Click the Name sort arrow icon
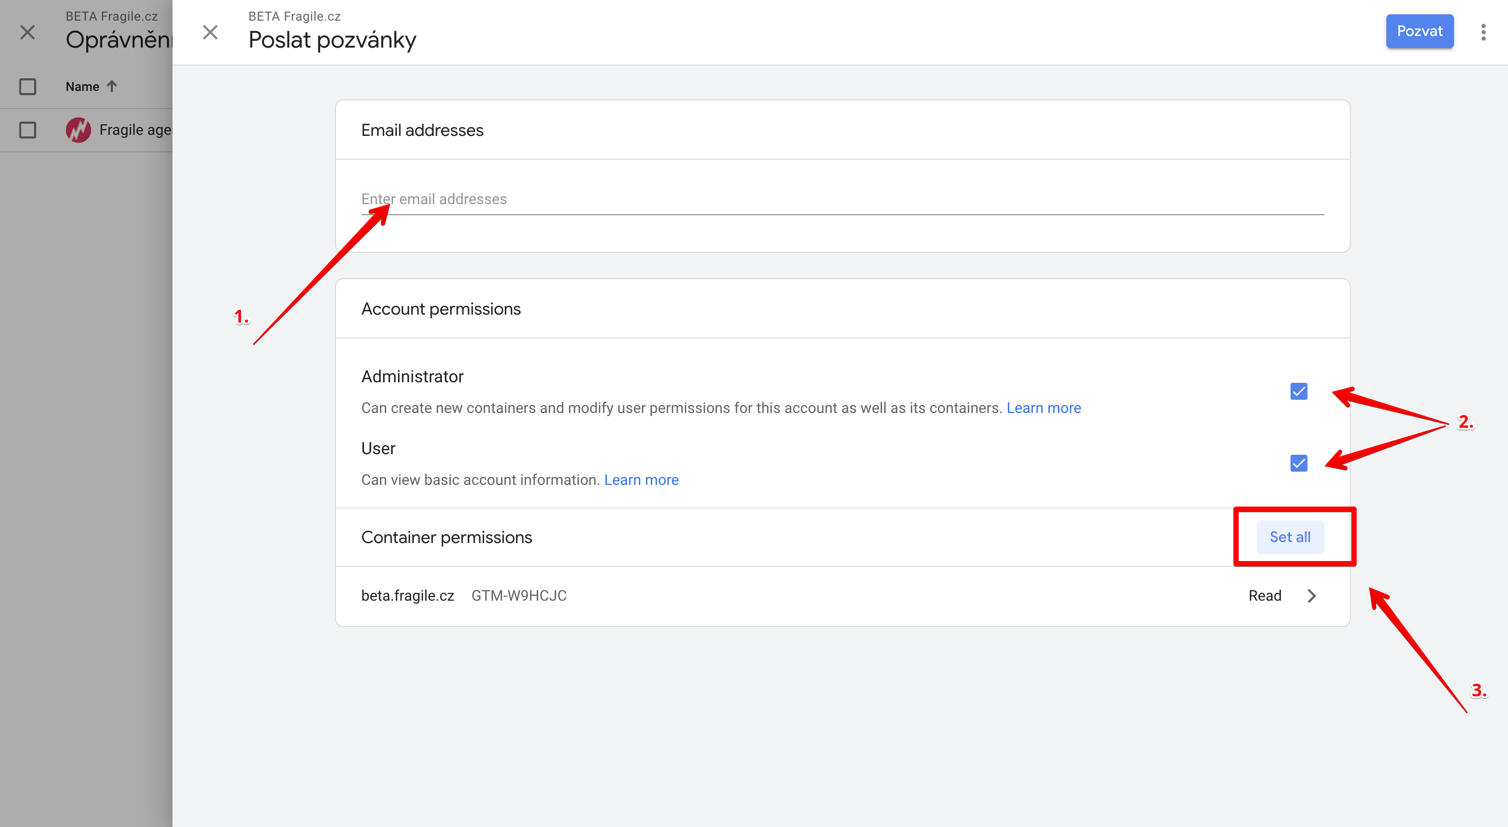The height and width of the screenshot is (827, 1508). 112,87
